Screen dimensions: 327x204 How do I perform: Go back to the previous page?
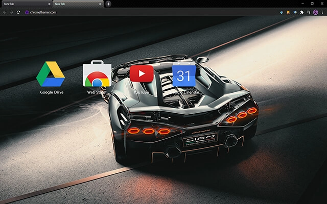(x=5, y=12)
